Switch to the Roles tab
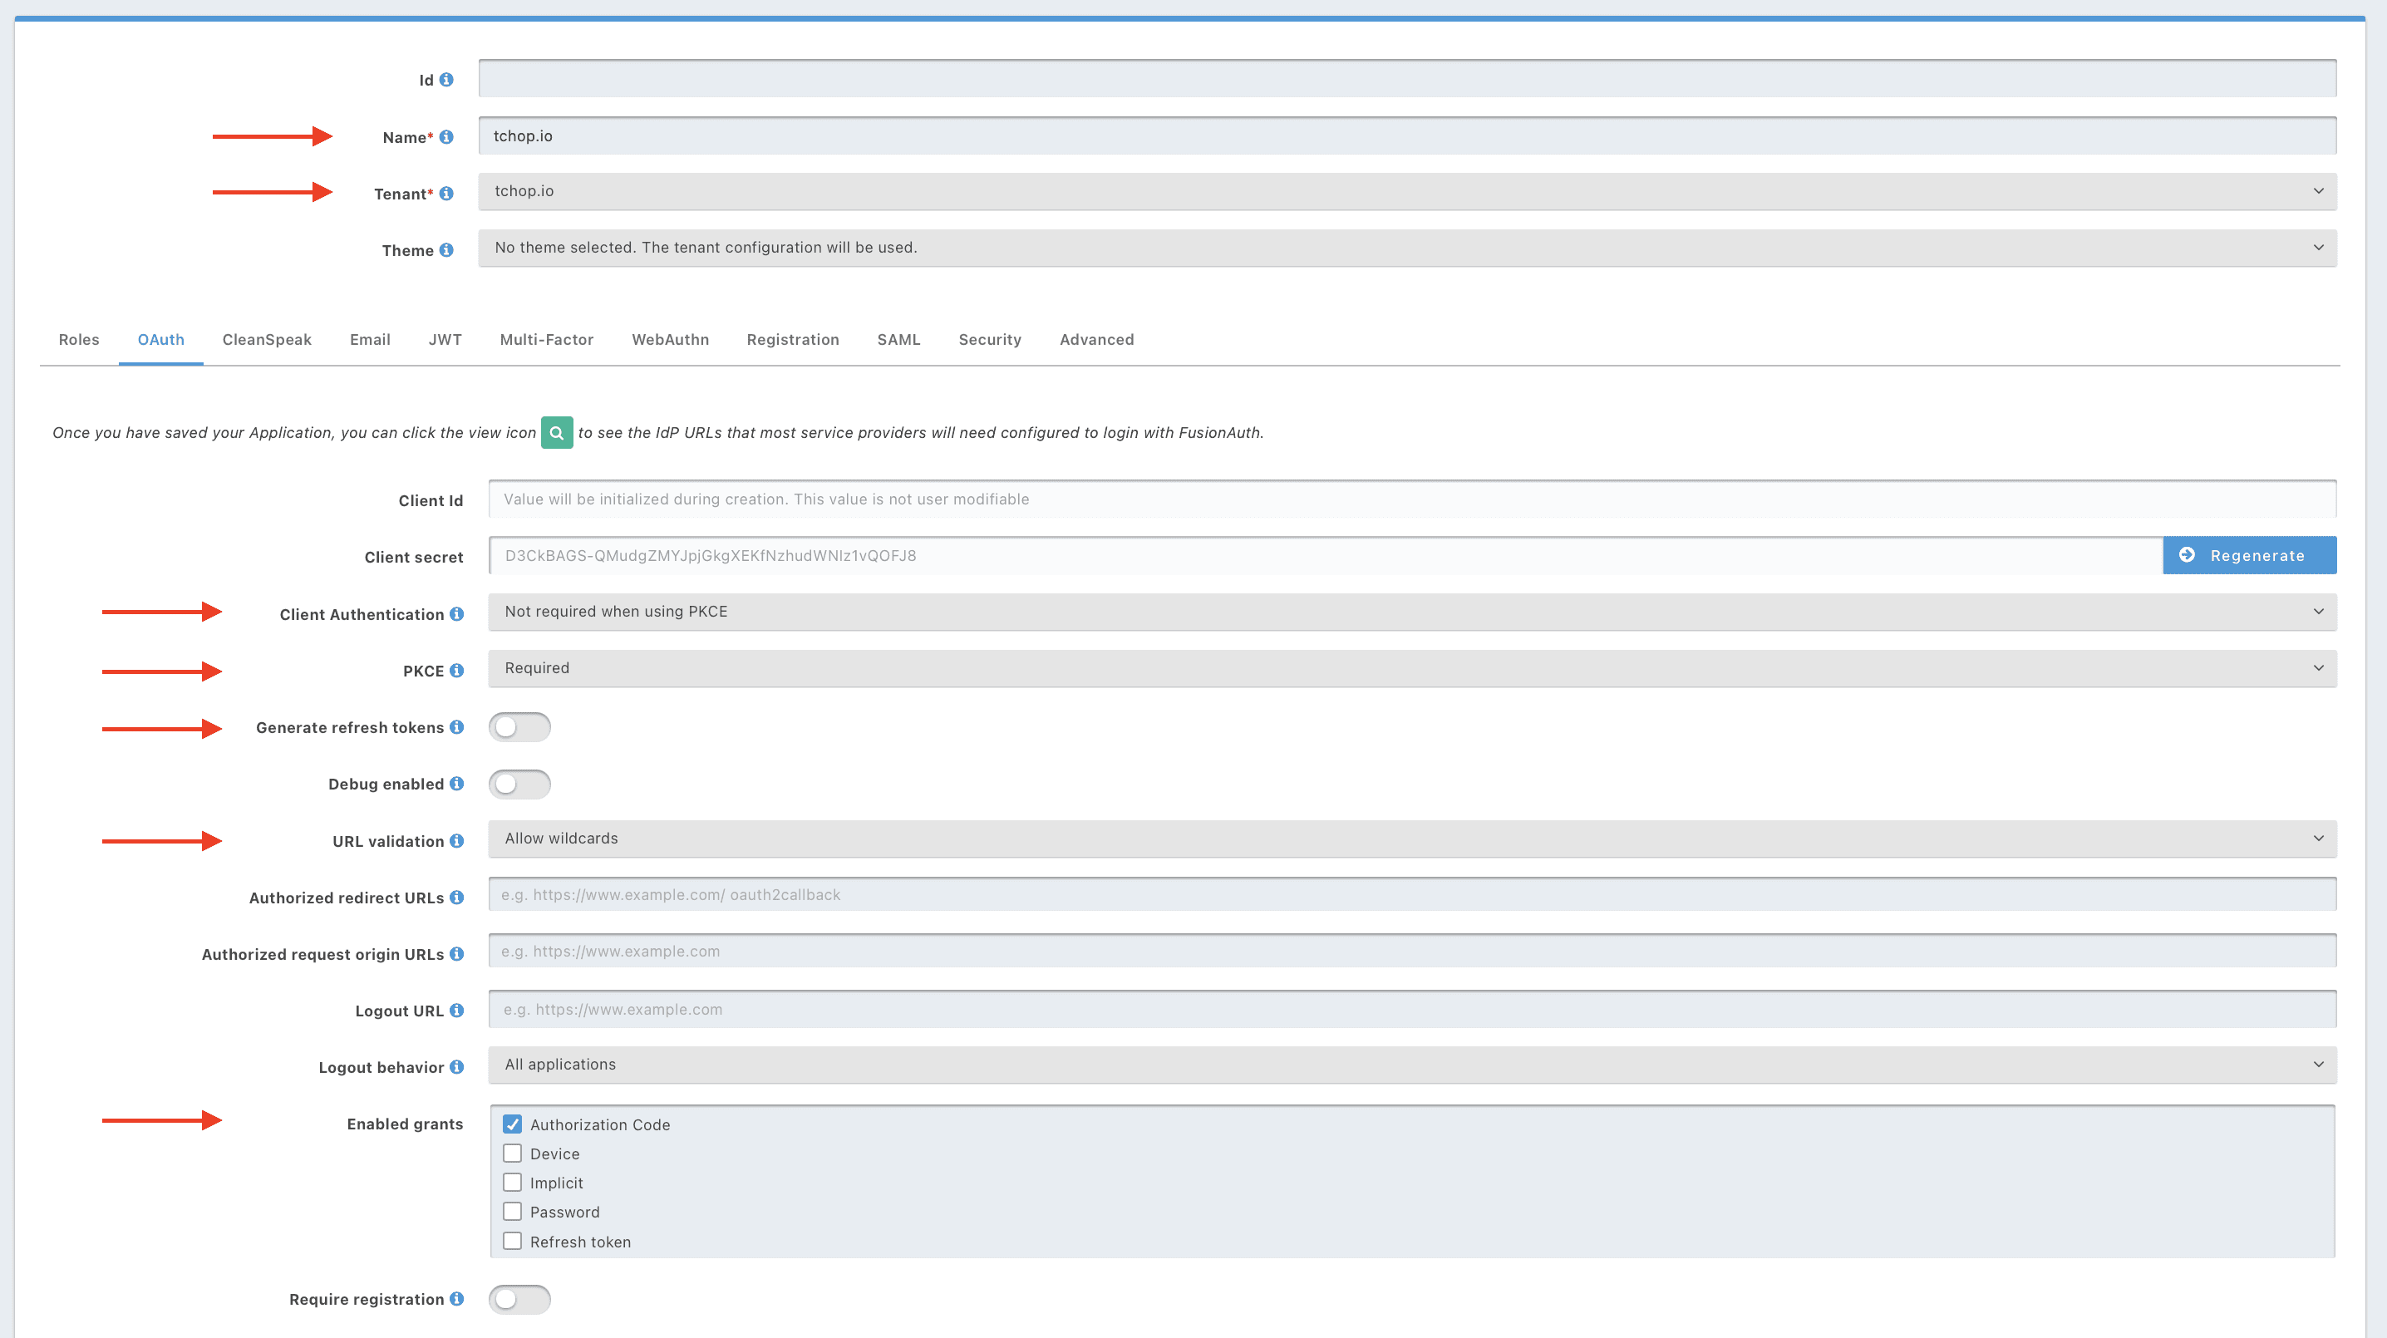The image size is (2387, 1338). pyautogui.click(x=79, y=339)
